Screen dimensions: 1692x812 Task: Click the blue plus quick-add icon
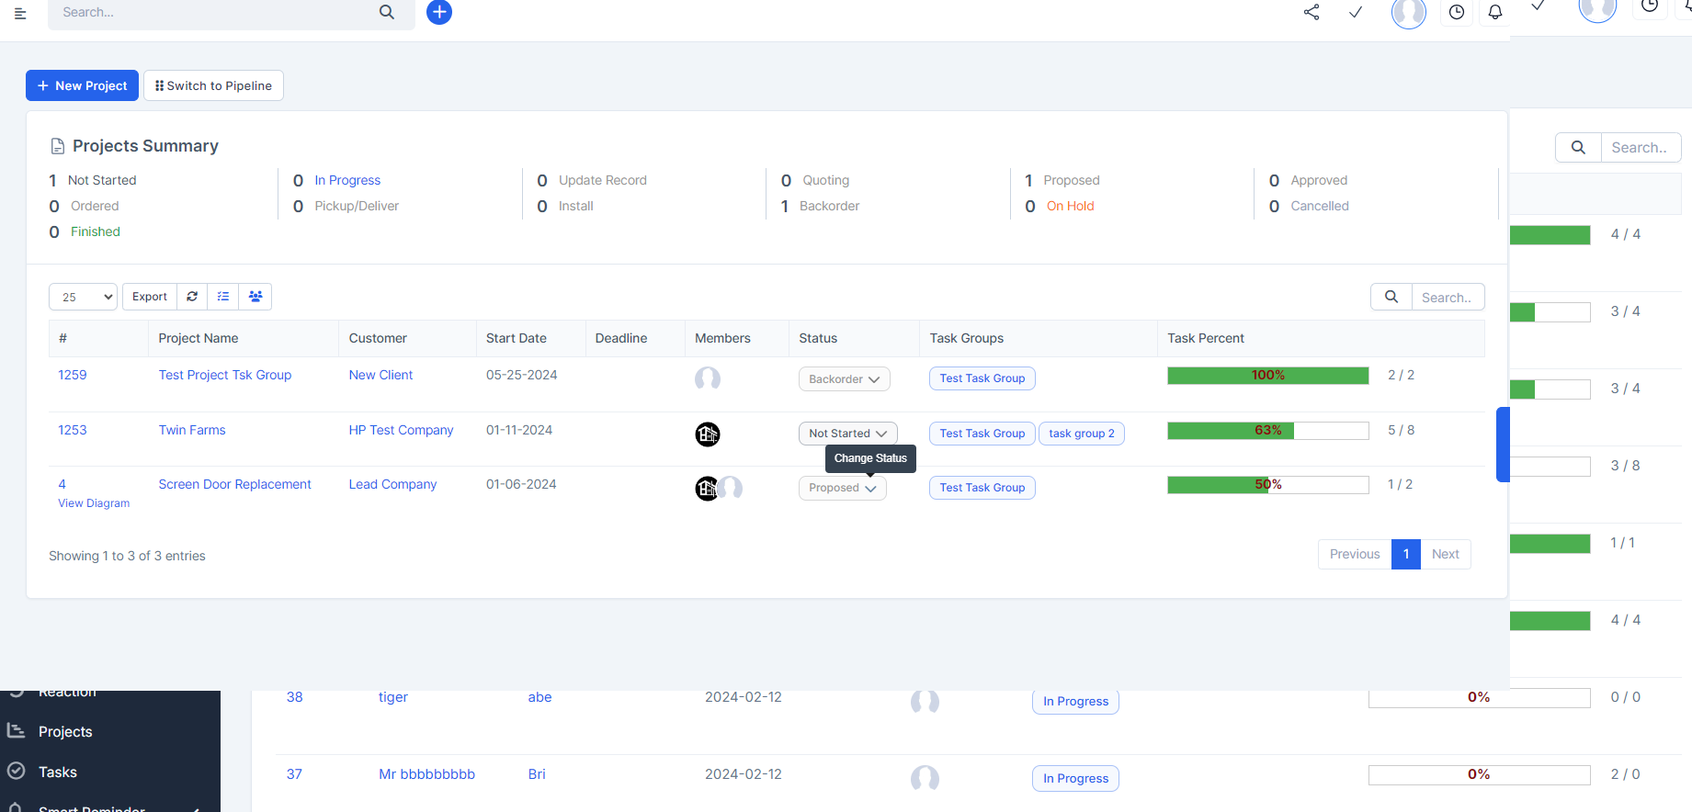(439, 12)
